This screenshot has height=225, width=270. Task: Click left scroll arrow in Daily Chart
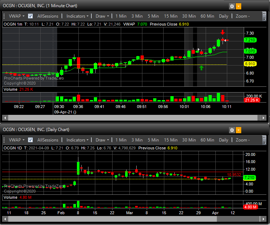click(5, 219)
